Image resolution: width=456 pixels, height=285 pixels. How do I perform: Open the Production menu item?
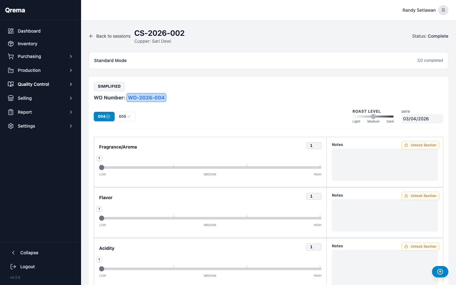(29, 70)
